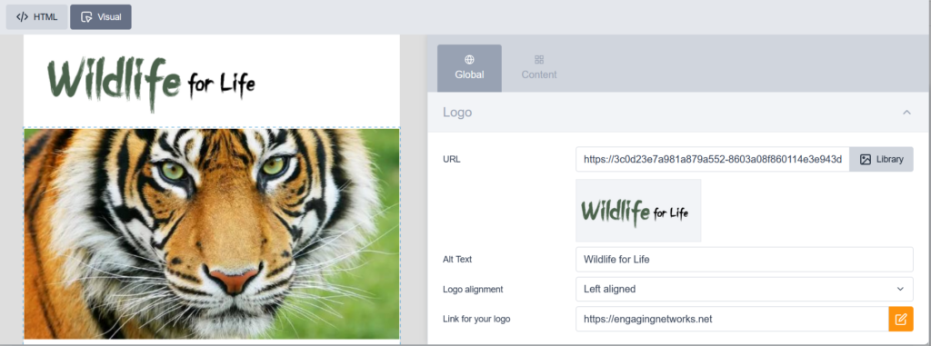
Task: Click the logo URL input field
Action: pos(713,159)
